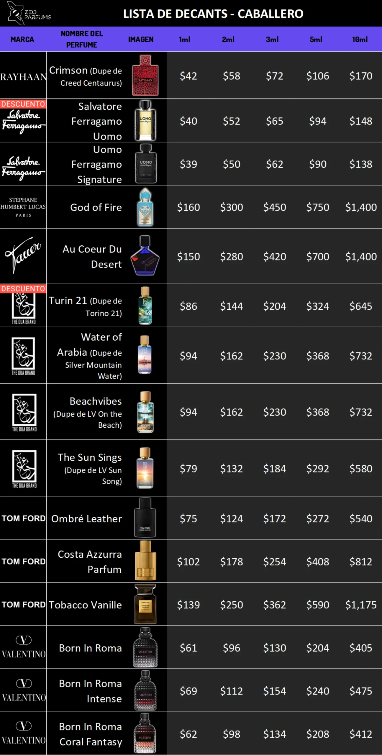Viewport: 382px width, 755px height.
Task: Select the Costa Azzurra Parfum gold bottle
Action: click(145, 561)
